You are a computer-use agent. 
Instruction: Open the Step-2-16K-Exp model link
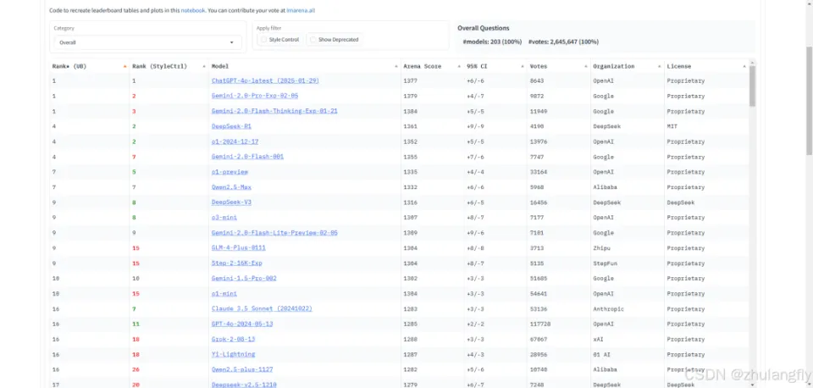point(236,263)
